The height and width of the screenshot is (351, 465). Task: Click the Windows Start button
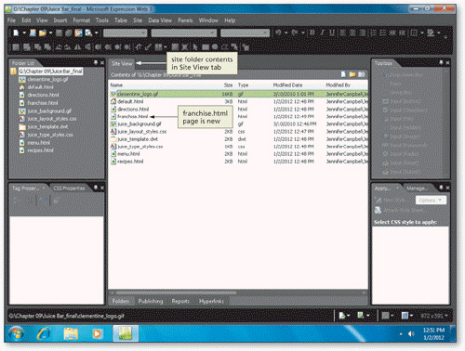pyautogui.click(x=16, y=333)
